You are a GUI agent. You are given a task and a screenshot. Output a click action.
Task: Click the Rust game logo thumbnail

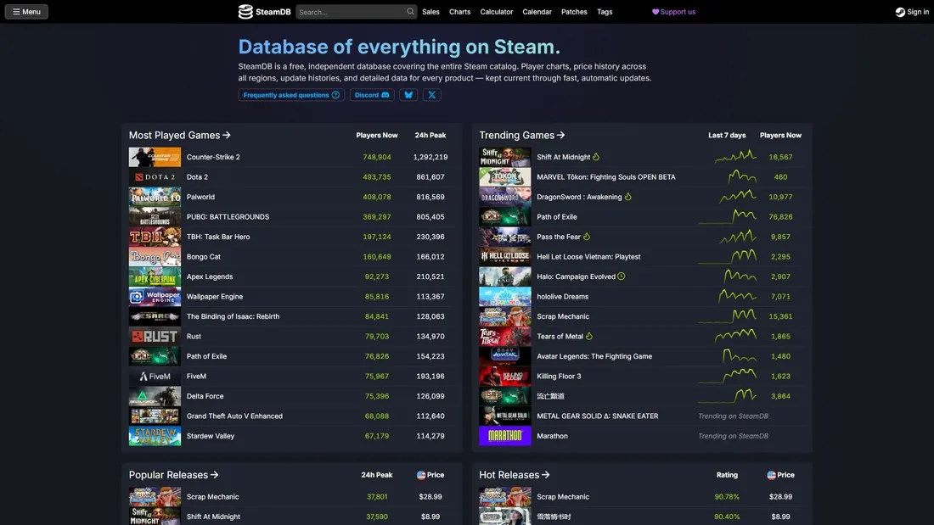coord(155,337)
